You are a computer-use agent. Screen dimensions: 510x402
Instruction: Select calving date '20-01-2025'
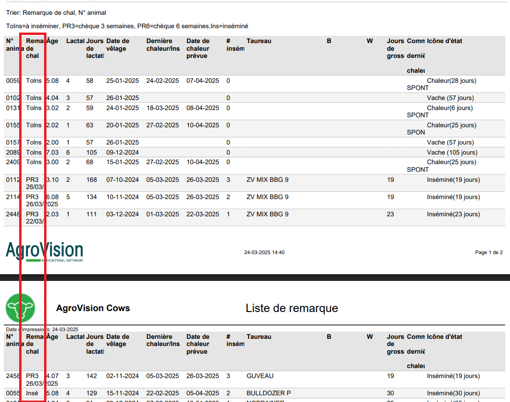[122, 125]
